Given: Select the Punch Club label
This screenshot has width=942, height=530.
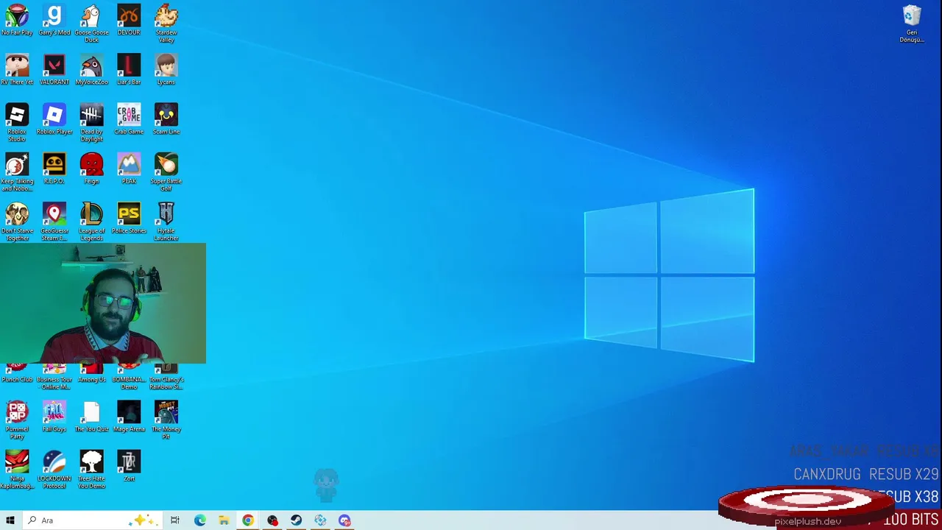Looking at the screenshot, I should point(17,379).
